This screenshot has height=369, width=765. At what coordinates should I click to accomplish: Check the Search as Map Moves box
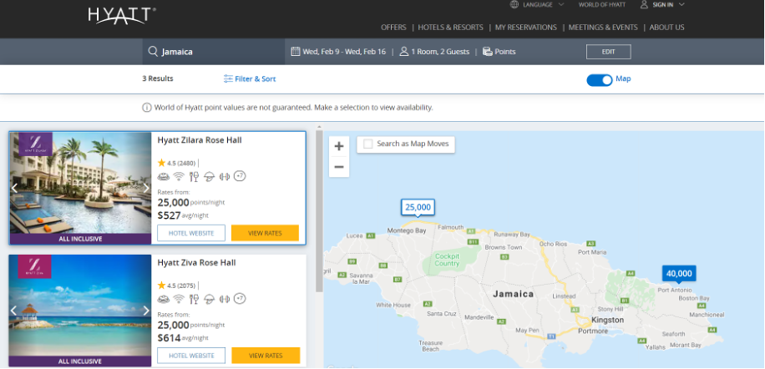click(x=367, y=144)
